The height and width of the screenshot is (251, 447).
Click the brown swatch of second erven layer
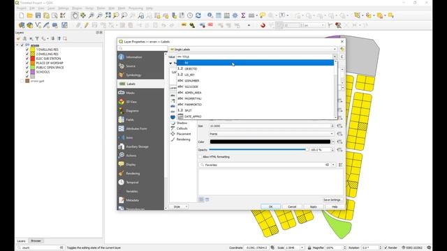[x=27, y=81]
